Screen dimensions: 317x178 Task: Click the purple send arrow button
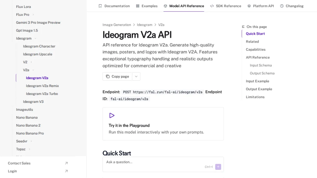click(x=218, y=167)
